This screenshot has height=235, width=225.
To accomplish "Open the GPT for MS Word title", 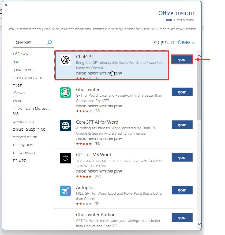I will tap(93, 155).
